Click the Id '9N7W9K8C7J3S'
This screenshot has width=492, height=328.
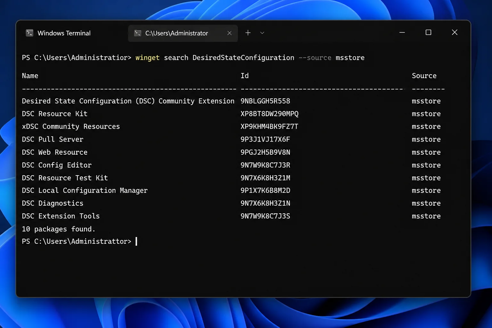pos(265,216)
